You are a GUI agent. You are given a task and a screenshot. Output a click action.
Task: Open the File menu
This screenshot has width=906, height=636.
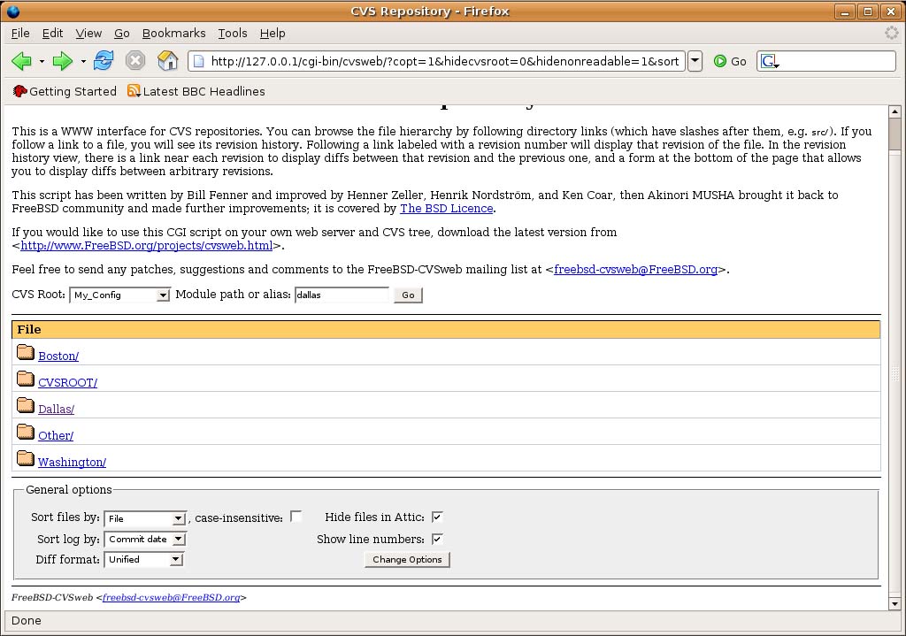(20, 33)
